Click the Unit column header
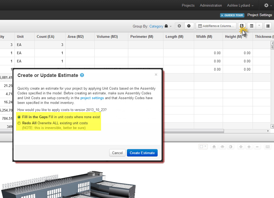 (24, 37)
